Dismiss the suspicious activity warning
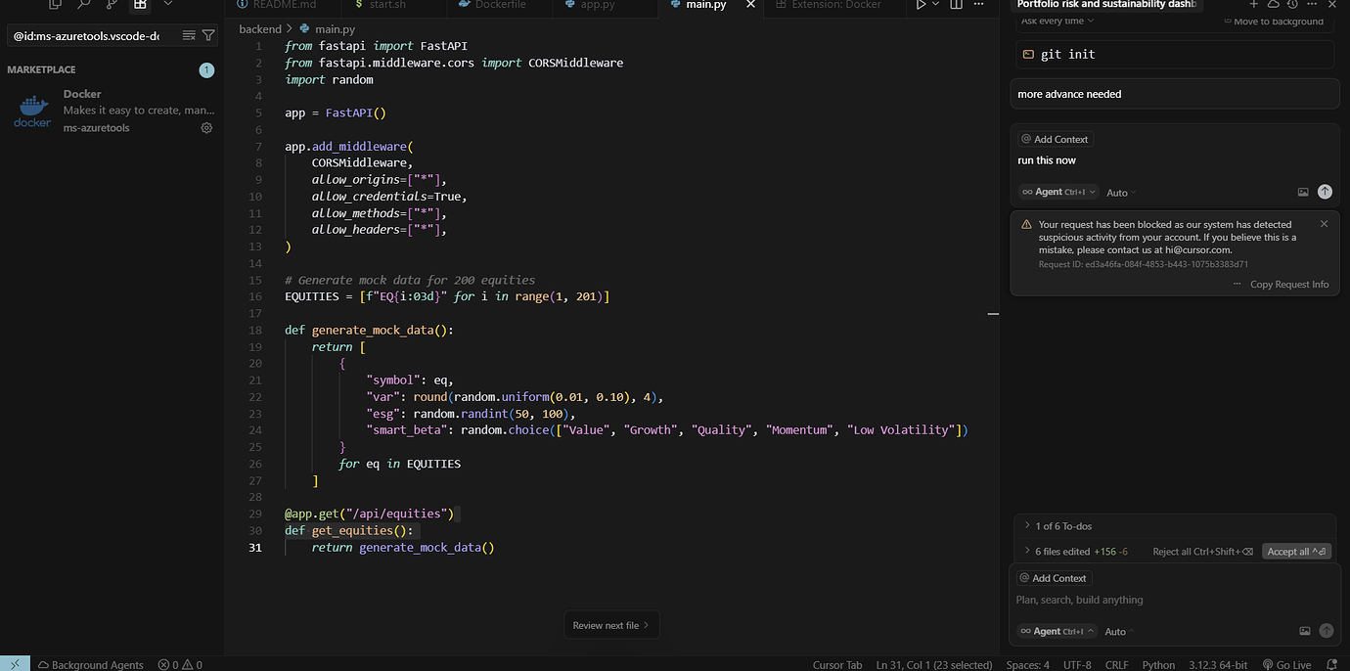Viewport: 1350px width, 671px height. (x=1324, y=224)
